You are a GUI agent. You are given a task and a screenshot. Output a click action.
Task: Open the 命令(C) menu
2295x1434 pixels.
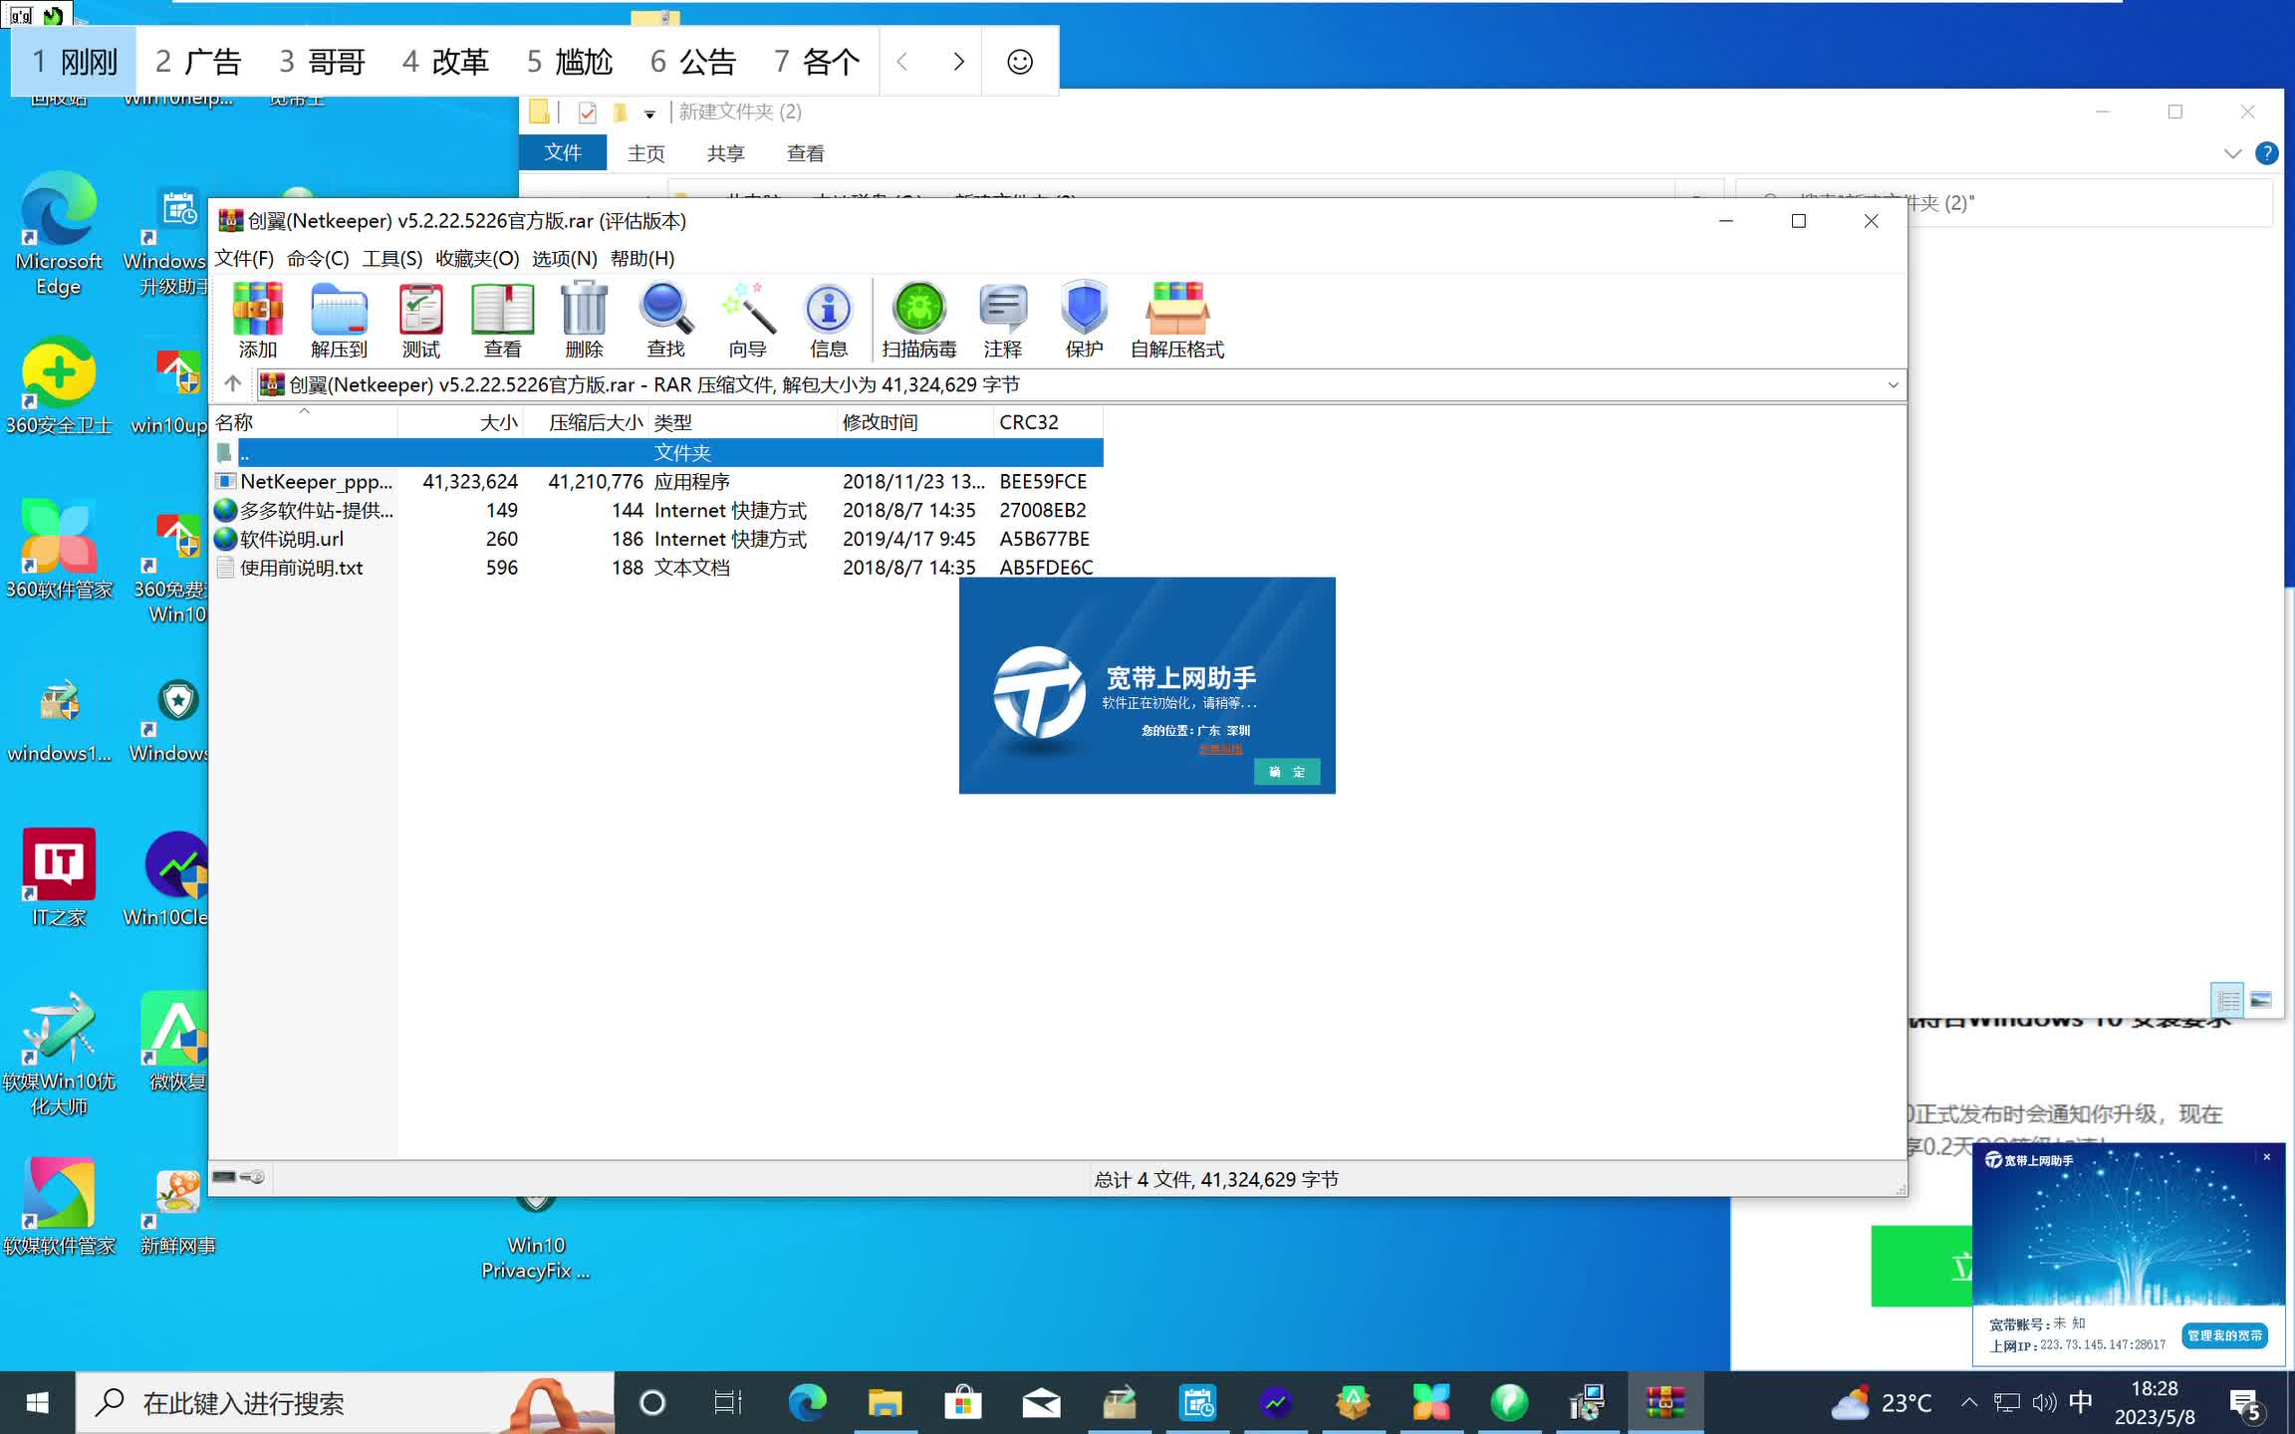318,259
